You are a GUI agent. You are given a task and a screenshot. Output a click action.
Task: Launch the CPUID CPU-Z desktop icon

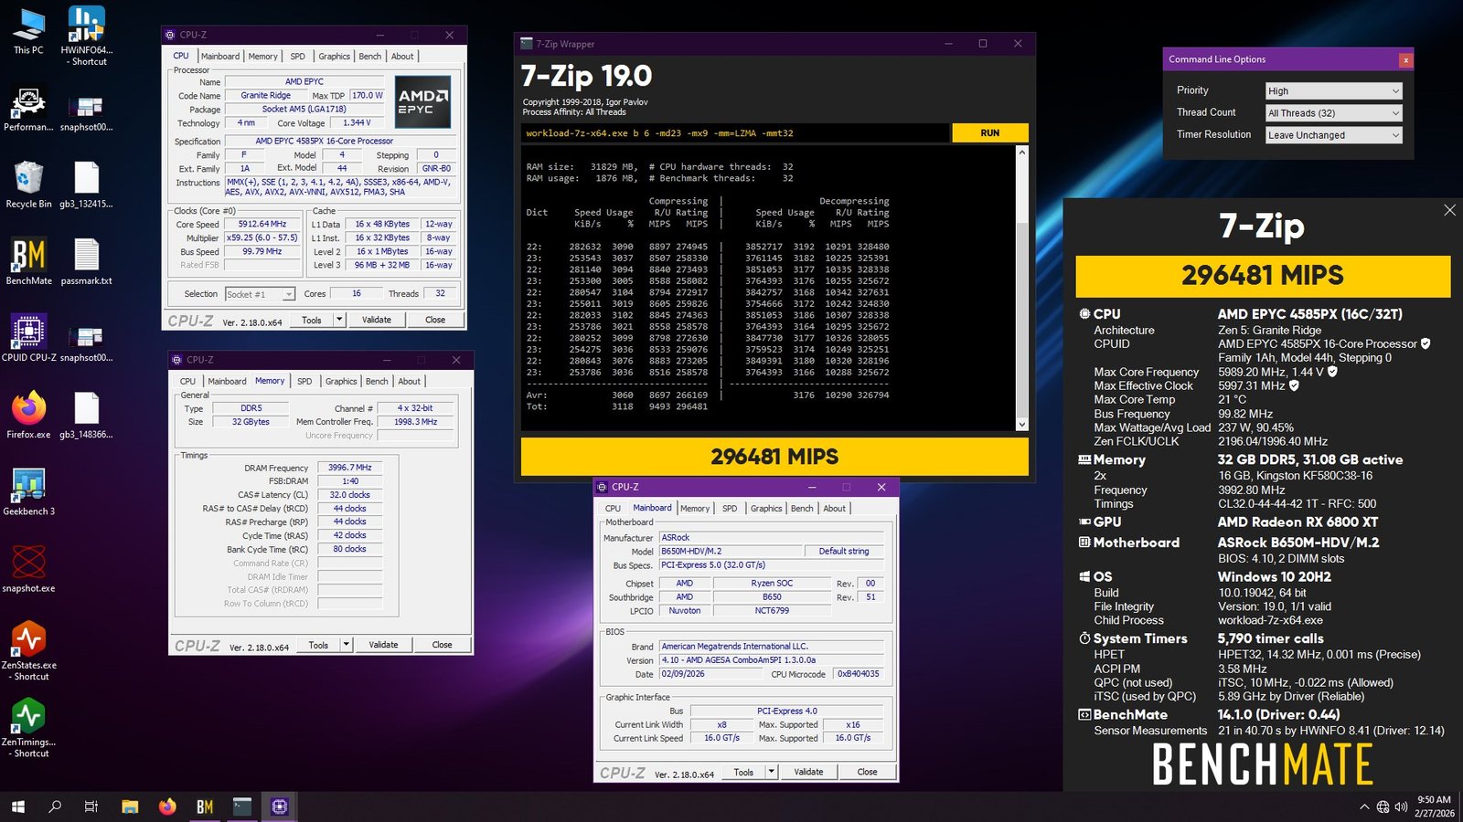click(x=28, y=332)
